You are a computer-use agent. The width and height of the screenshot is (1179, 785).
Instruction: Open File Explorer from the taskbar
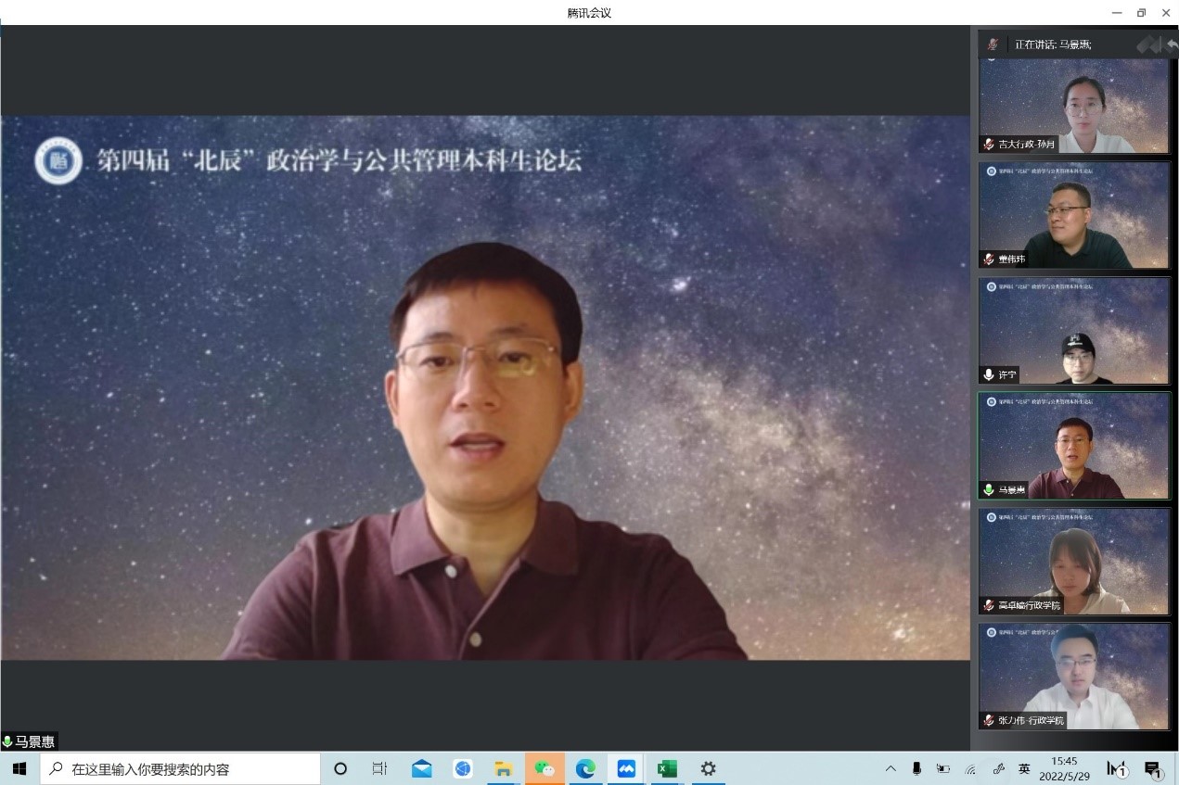[504, 768]
